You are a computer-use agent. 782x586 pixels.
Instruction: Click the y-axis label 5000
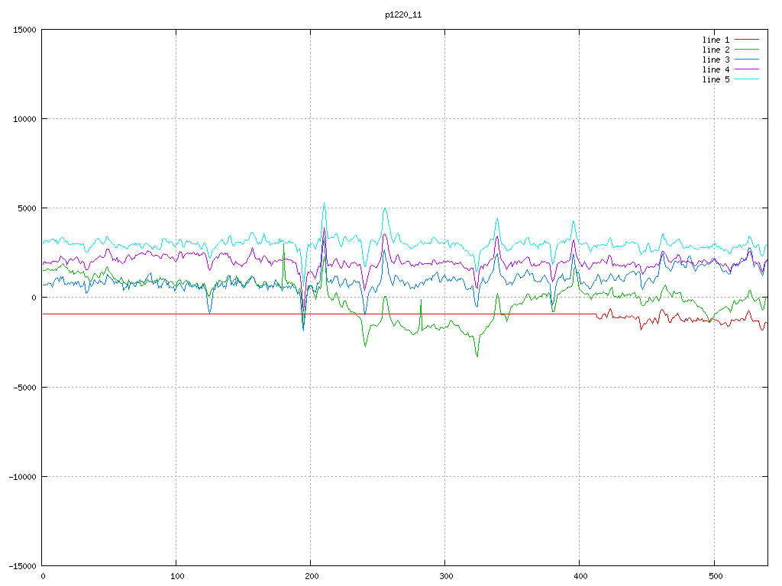pyautogui.click(x=27, y=208)
